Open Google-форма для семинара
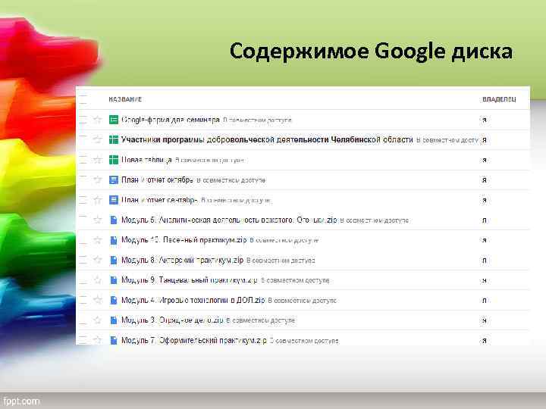Viewport: 546px width, 409px height. 171,120
